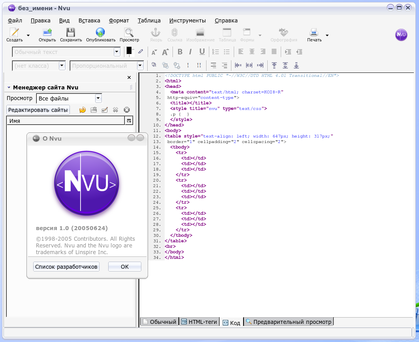Image resolution: width=419 pixels, height=342 pixels.
Task: Toggle italic formatting button
Action: pos(190,52)
